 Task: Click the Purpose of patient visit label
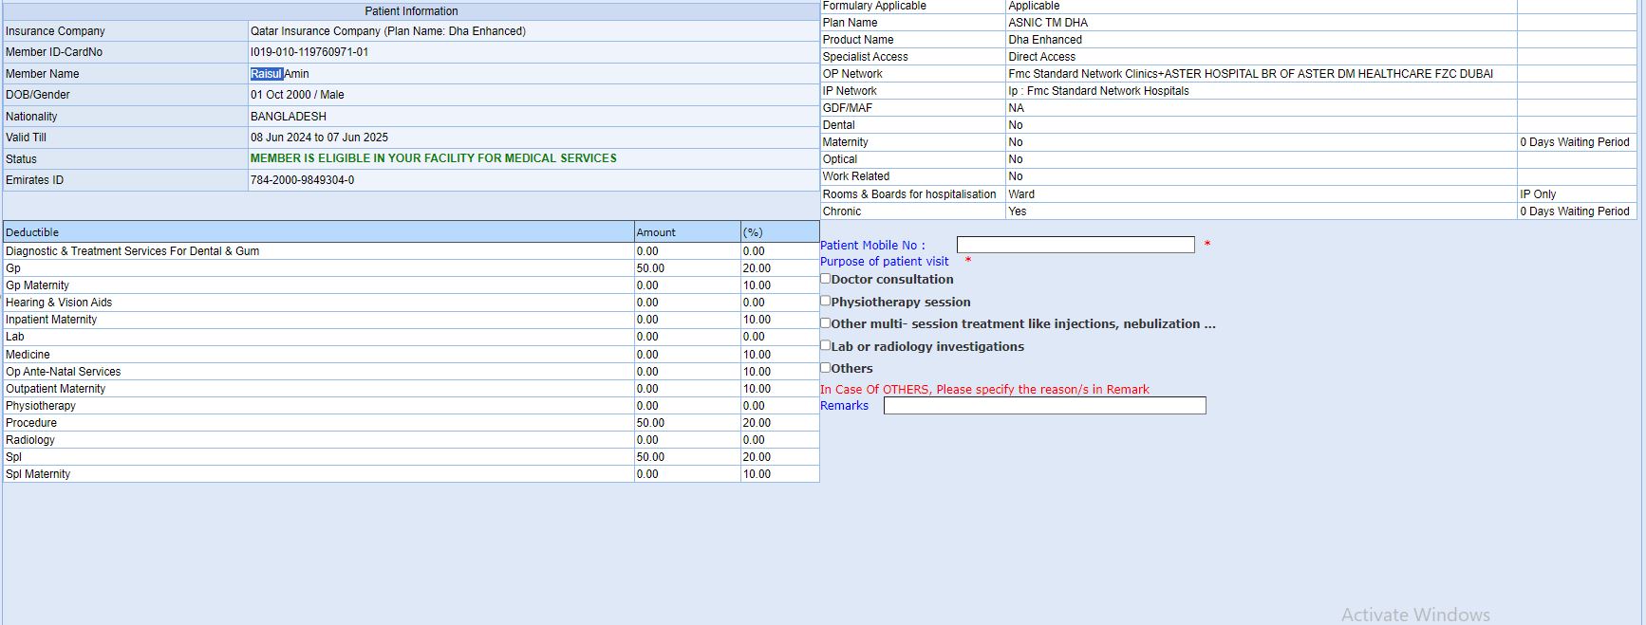tap(884, 262)
